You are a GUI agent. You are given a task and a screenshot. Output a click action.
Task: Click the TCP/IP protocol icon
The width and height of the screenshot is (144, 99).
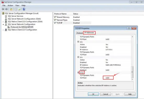tap(55, 23)
